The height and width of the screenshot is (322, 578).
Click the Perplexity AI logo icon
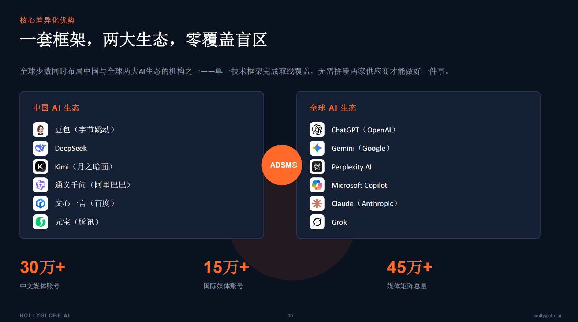[x=317, y=166]
